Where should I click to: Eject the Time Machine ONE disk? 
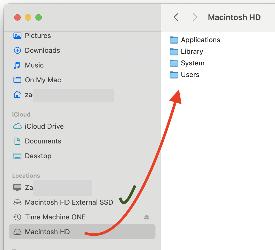pos(147,217)
